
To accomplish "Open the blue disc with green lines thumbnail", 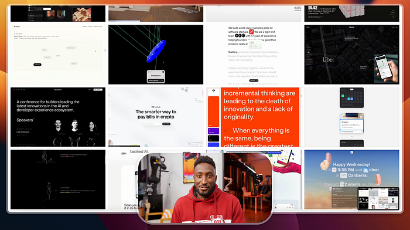I will (156, 55).
